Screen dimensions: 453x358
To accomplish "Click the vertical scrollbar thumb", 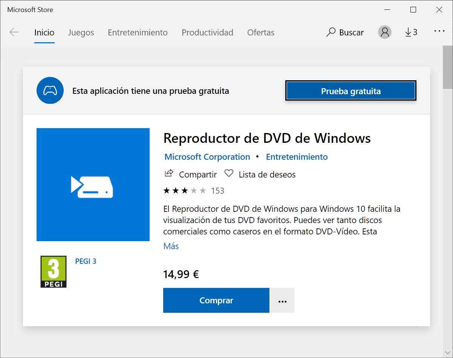I will 447,67.
